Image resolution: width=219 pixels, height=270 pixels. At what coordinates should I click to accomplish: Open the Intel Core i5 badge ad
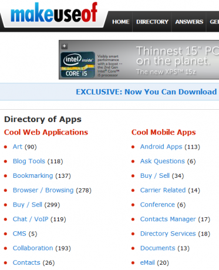[78, 65]
